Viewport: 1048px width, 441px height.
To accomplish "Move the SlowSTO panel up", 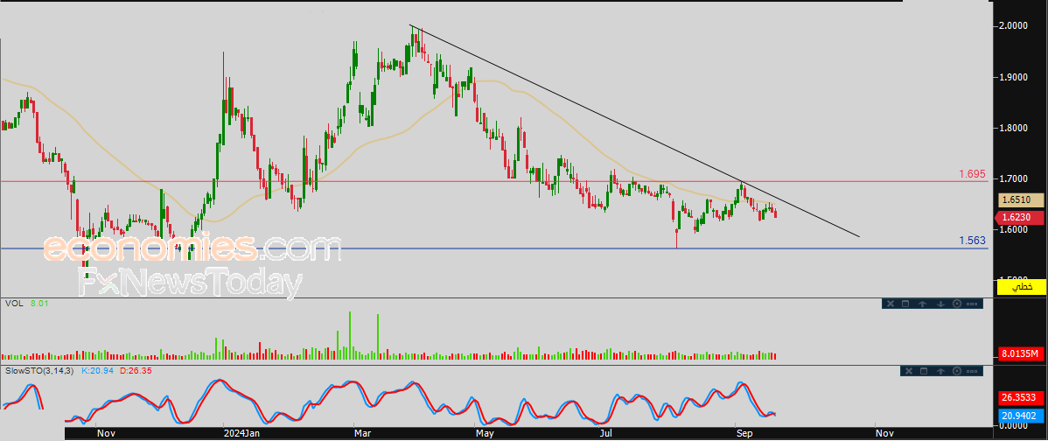I will (941, 371).
